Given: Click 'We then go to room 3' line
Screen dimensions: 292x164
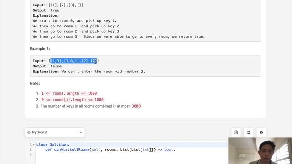Looking at the screenshot, I should coord(119,36).
